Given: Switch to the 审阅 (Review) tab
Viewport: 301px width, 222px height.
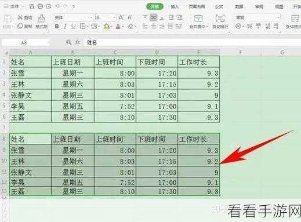Looking at the screenshot, I should pos(259,6).
